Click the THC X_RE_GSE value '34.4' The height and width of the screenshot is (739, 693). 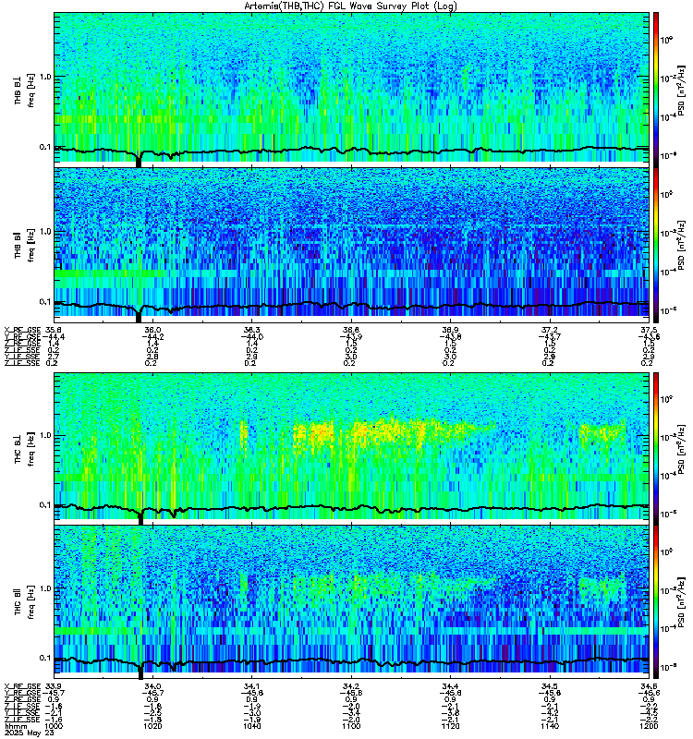click(x=450, y=686)
